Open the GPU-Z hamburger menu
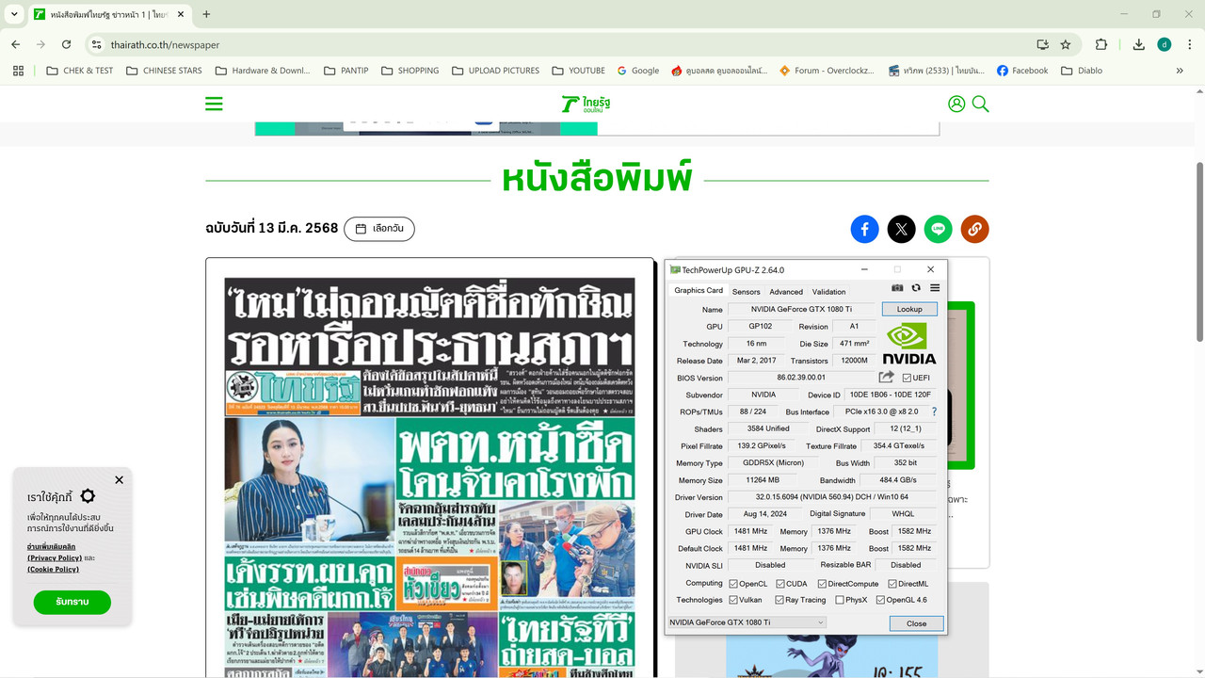Viewport: 1205px width, 678px height. tap(935, 288)
